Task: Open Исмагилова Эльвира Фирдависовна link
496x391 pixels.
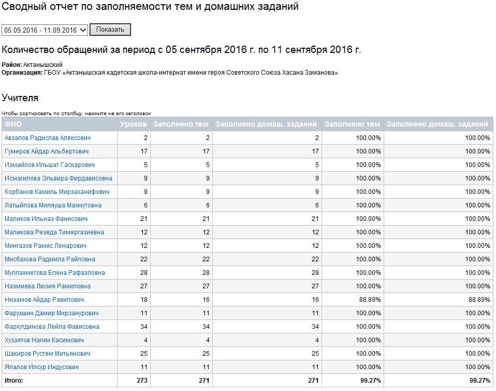Action: (58, 178)
